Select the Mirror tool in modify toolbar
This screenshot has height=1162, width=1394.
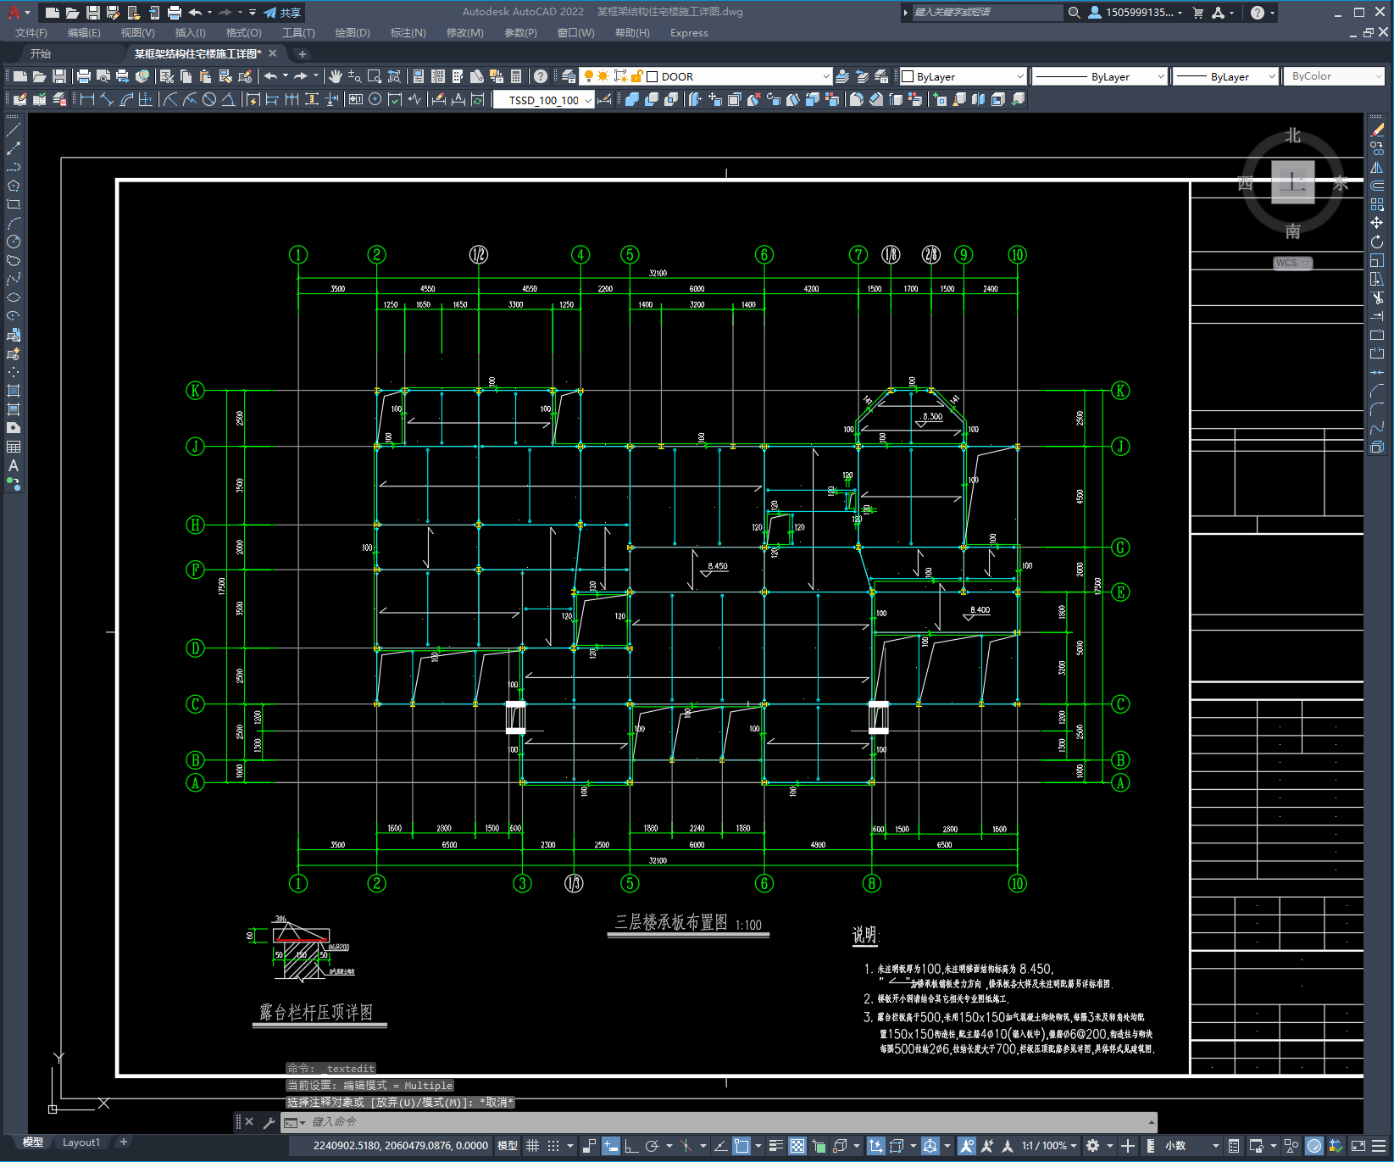pos(1377,167)
